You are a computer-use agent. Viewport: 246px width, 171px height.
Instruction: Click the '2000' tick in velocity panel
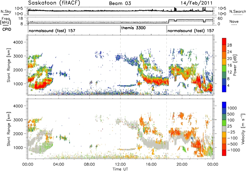(18, 134)
